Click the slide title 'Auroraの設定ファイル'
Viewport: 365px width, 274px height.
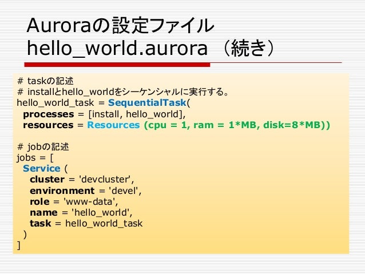pyautogui.click(x=120, y=25)
